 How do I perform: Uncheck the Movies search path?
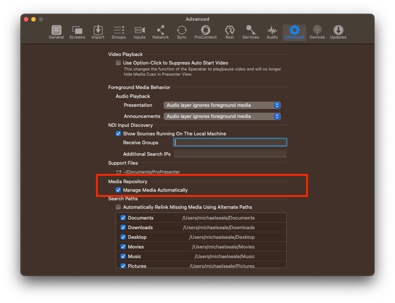point(123,247)
